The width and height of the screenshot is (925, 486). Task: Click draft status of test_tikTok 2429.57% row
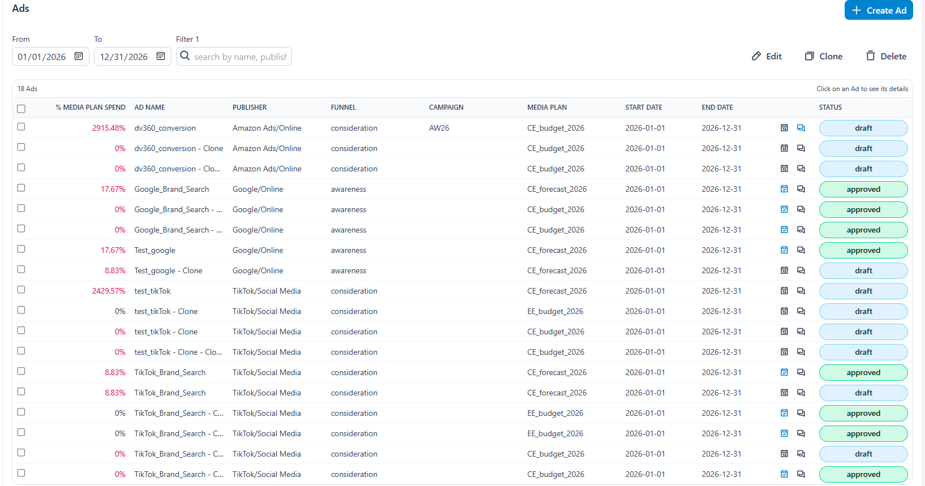point(863,291)
